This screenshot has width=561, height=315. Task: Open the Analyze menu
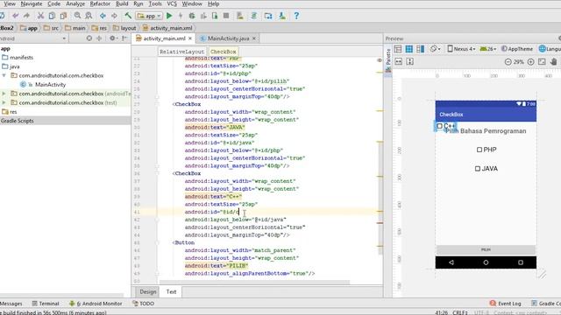pyautogui.click(x=75, y=3)
